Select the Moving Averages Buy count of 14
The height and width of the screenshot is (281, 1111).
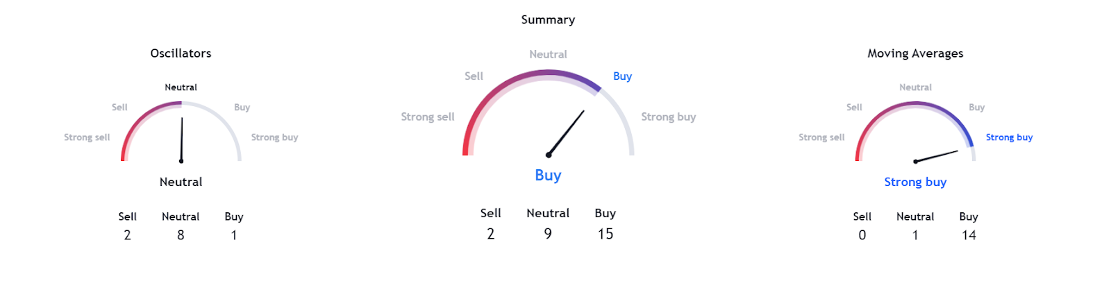pyautogui.click(x=969, y=235)
